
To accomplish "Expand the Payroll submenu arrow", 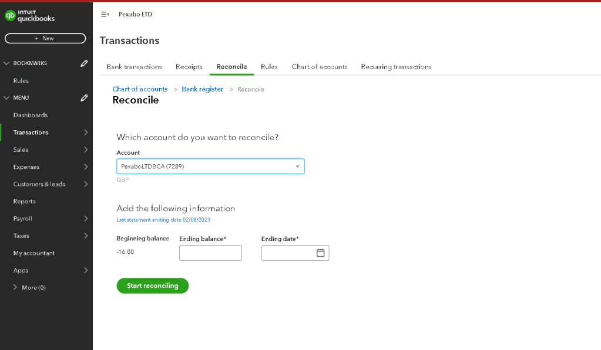I will pos(86,219).
